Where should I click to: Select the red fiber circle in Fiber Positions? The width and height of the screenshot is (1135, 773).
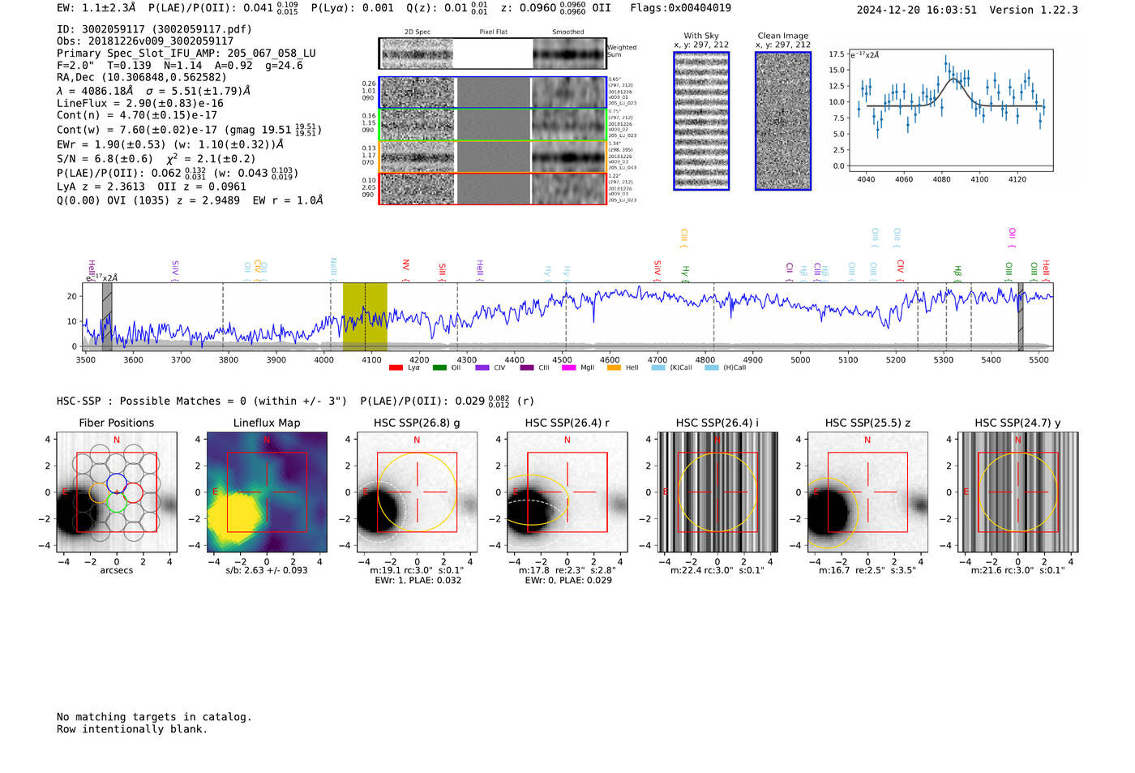pyautogui.click(x=134, y=492)
